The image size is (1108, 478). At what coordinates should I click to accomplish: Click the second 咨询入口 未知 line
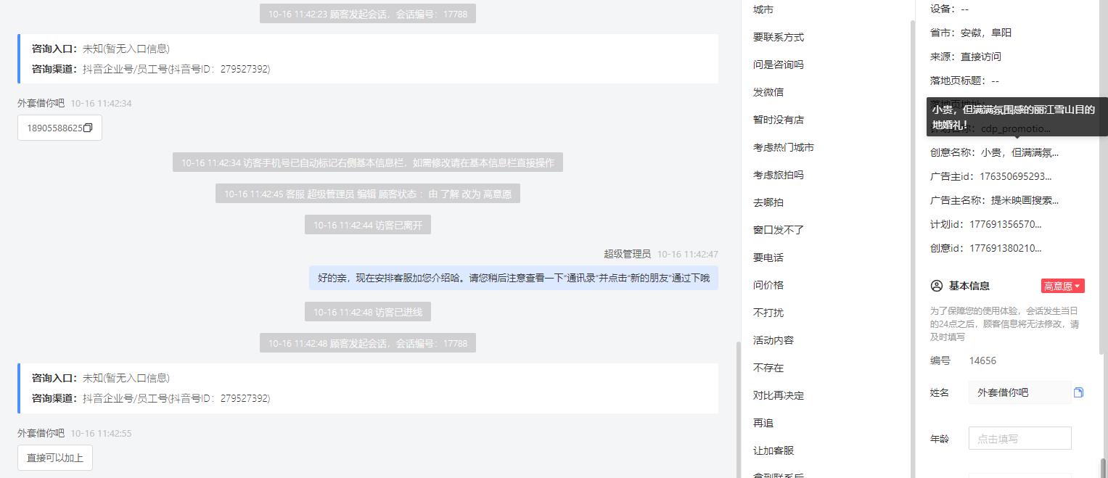(x=101, y=378)
